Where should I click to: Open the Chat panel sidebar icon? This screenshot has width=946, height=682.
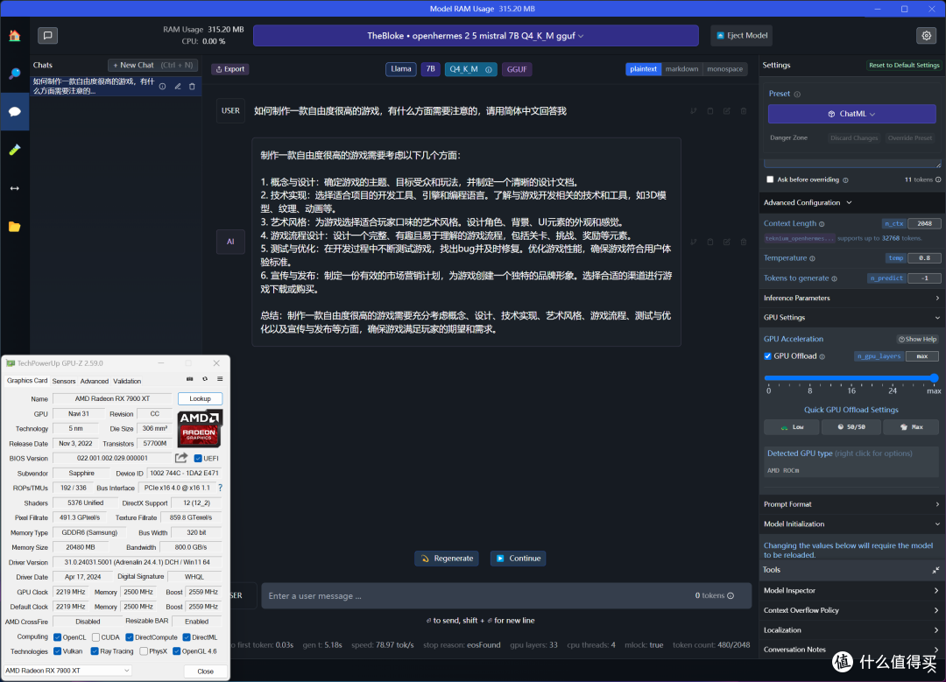click(13, 112)
